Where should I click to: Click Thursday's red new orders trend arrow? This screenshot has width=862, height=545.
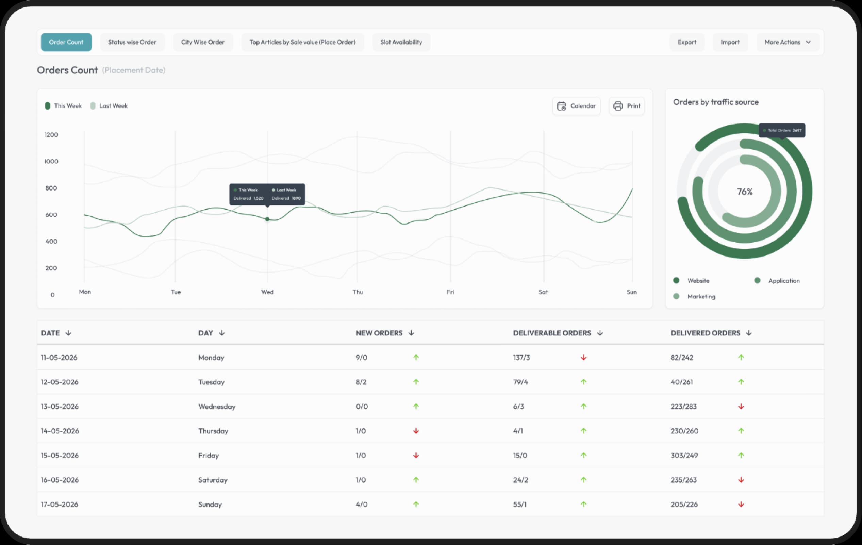[x=416, y=431]
